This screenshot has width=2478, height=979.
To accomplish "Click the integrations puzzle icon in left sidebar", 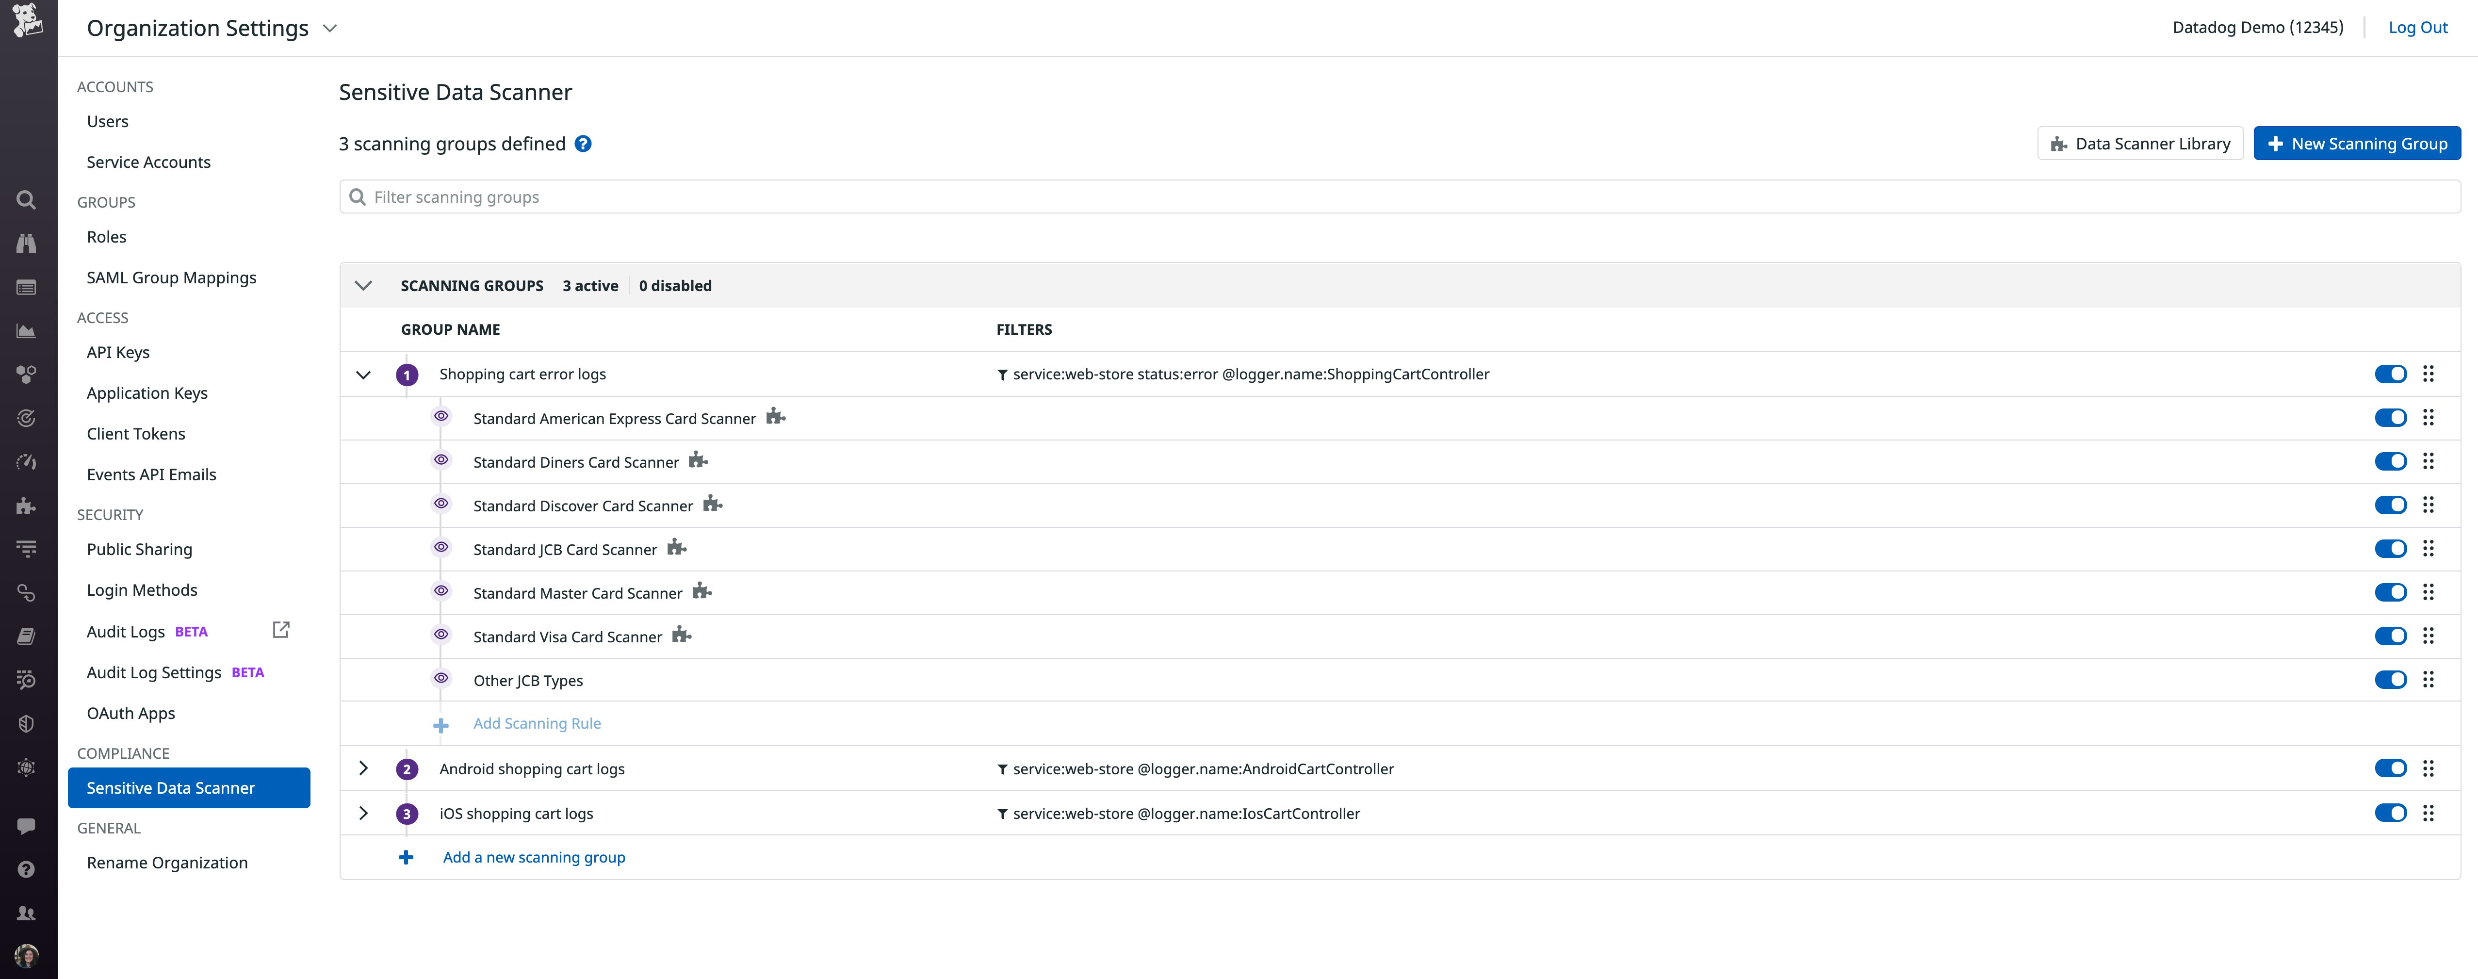I will 26,506.
